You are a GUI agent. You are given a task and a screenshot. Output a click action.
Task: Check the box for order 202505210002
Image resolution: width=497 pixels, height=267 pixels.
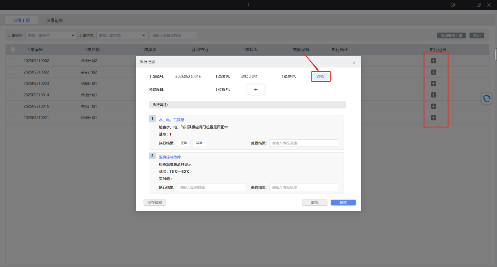[x=13, y=61]
